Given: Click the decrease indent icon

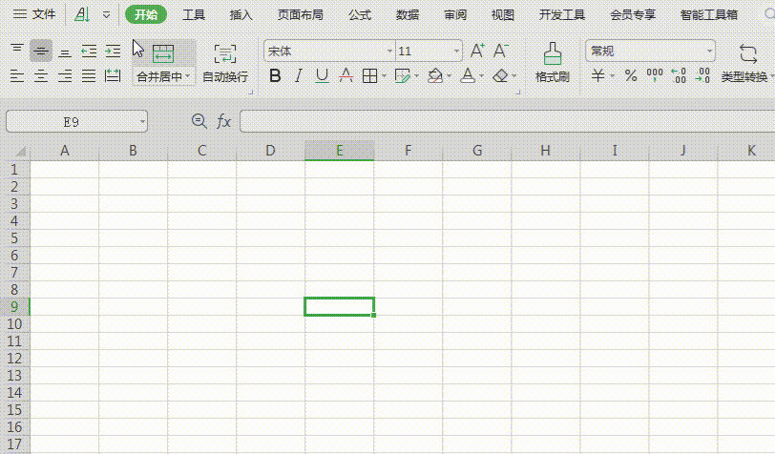Looking at the screenshot, I should pyautogui.click(x=89, y=52).
